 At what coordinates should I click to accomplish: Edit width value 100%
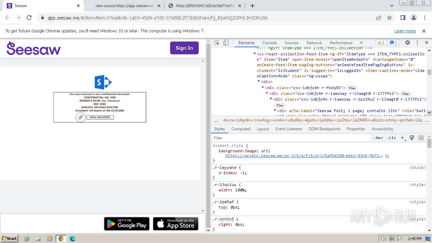click(239, 190)
